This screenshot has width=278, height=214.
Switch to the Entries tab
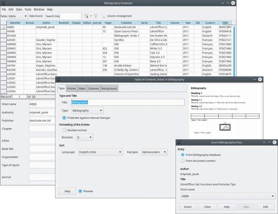[x=71, y=88]
